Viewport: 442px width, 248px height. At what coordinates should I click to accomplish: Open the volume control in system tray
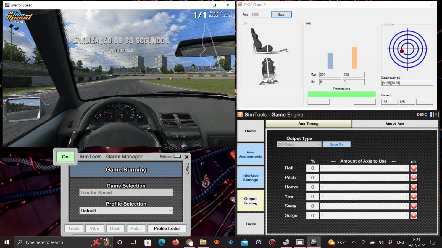click(381, 242)
